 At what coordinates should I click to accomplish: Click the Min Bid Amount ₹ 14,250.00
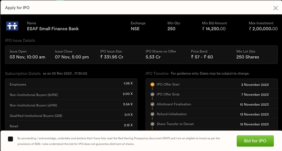[x=214, y=29]
